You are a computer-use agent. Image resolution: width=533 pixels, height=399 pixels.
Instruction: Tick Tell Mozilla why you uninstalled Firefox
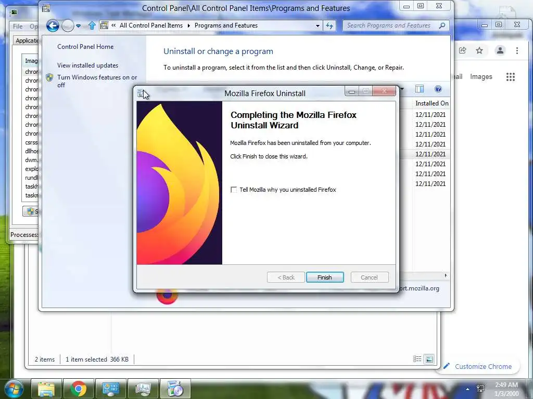234,190
